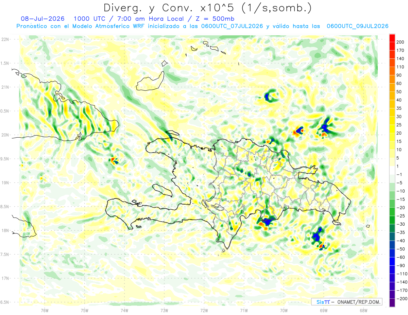Click the '0.5N' latitude label
Viewport: 408px width, 315px height.
tap(5, 111)
